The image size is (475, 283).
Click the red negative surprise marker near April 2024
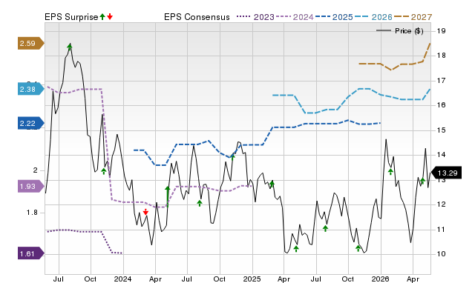click(x=145, y=212)
